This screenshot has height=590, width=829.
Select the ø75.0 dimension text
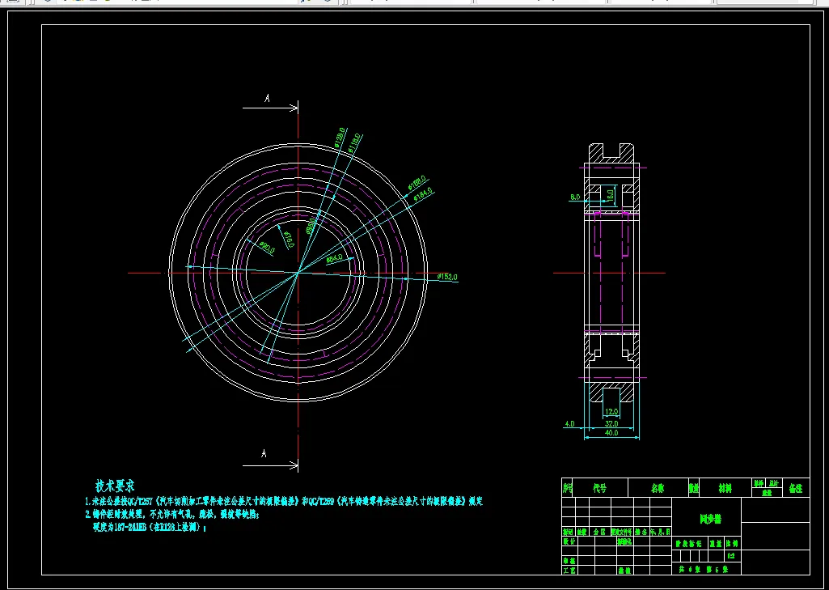[289, 240]
